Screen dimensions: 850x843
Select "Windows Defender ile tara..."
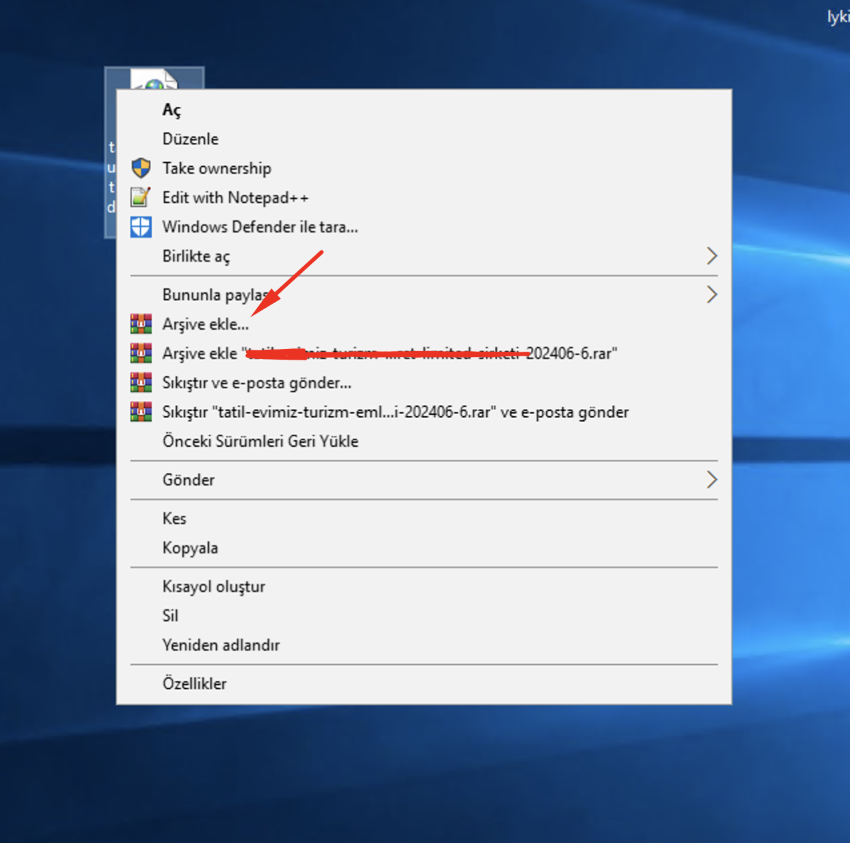(x=260, y=227)
